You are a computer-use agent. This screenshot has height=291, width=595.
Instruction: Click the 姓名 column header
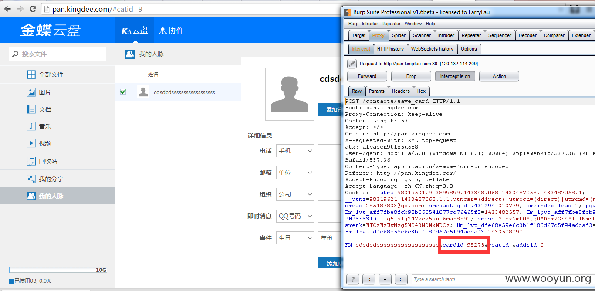coord(153,74)
